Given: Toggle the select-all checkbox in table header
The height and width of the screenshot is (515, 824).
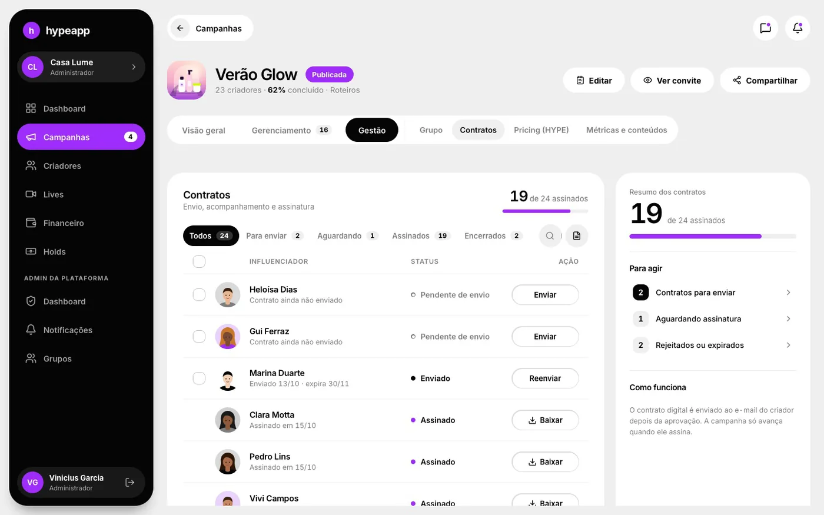Looking at the screenshot, I should [200, 261].
